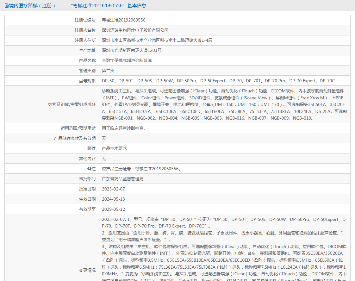Select the remark 原产品注册证号：粤械注准20192060556
This screenshot has width=355, height=281.
point(141,169)
